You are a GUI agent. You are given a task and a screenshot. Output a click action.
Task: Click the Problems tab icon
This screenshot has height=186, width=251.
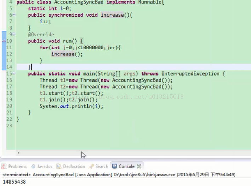4,166
